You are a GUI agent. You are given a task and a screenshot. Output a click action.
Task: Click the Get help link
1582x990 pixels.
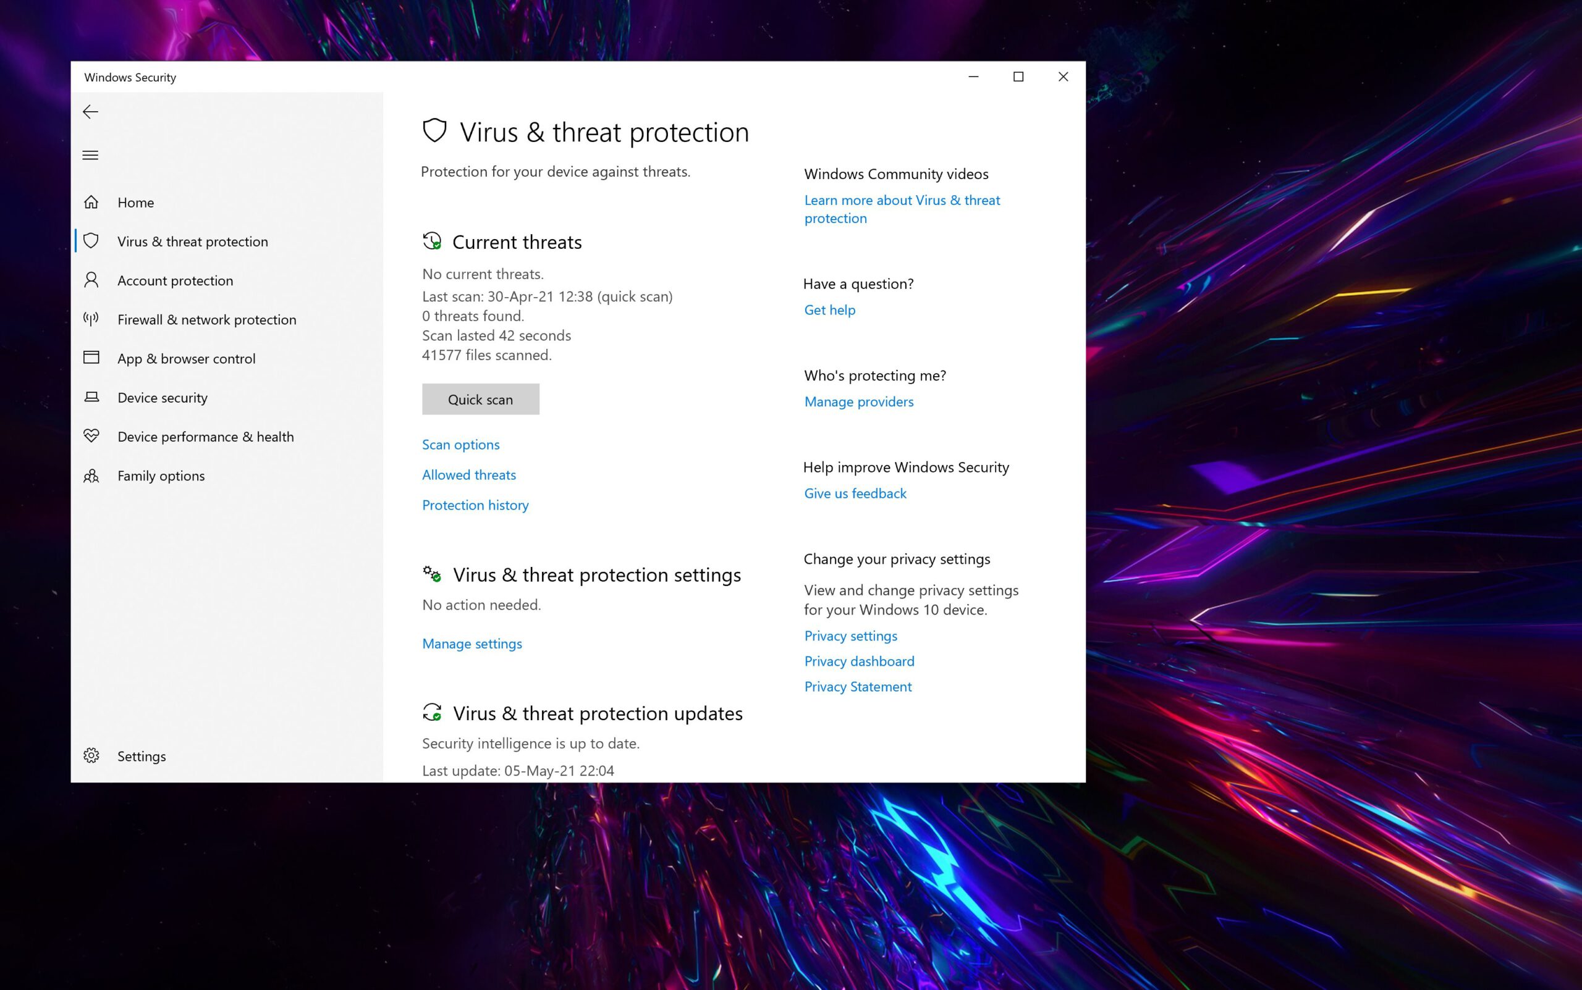click(829, 309)
